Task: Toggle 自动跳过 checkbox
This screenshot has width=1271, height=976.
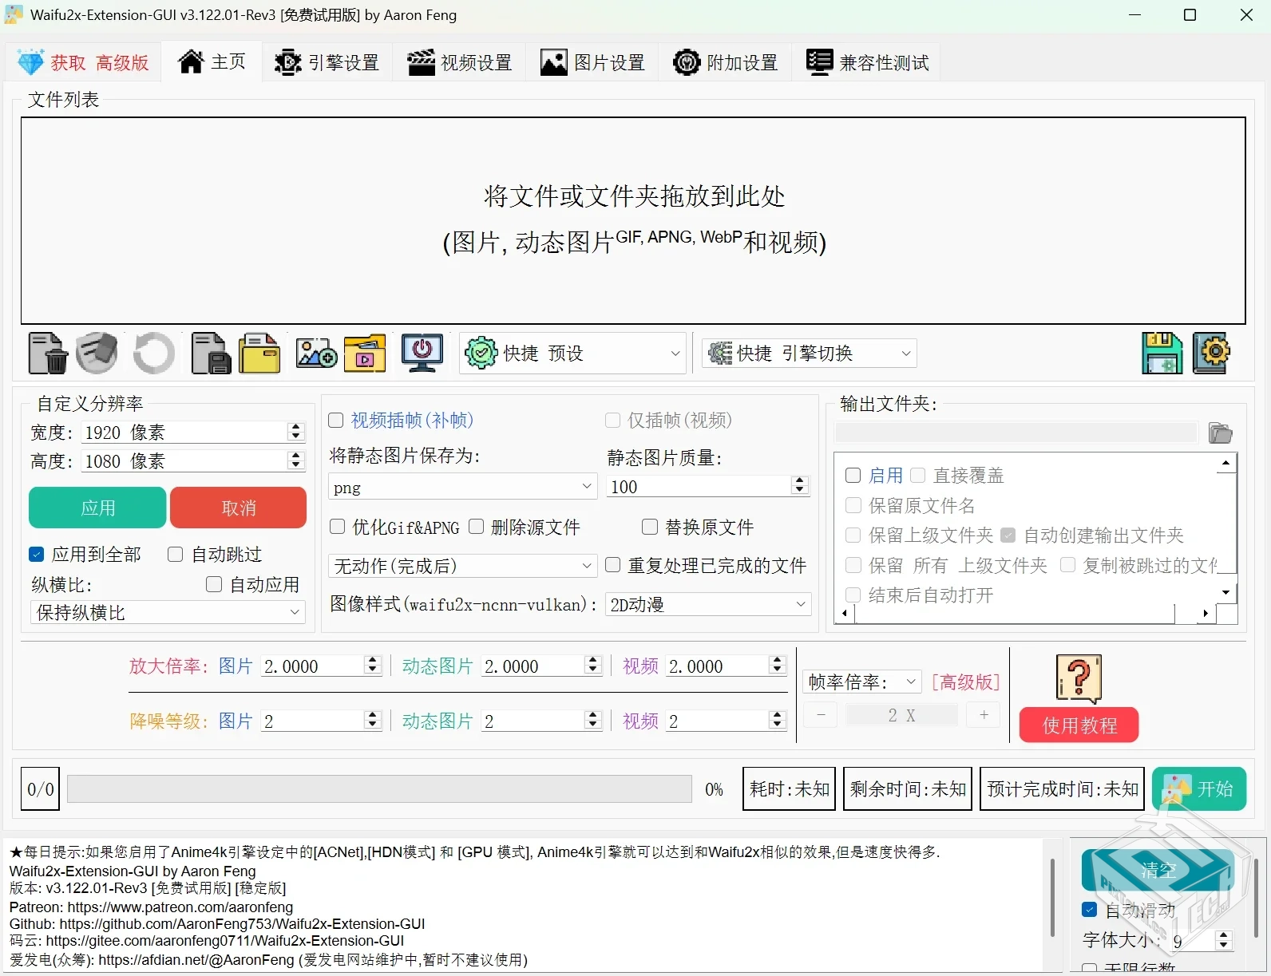Action: point(176,554)
